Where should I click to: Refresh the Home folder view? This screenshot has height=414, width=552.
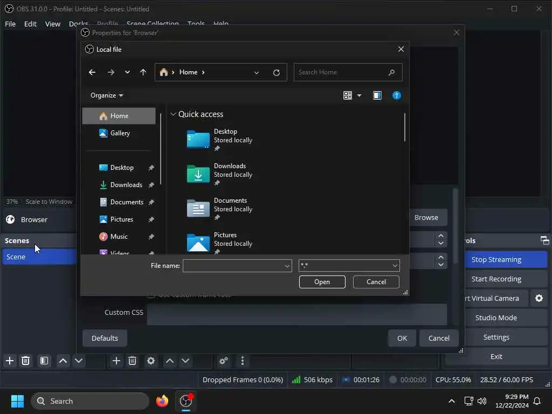(277, 73)
